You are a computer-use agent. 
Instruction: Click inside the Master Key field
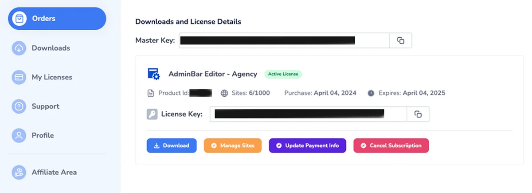pyautogui.click(x=284, y=40)
